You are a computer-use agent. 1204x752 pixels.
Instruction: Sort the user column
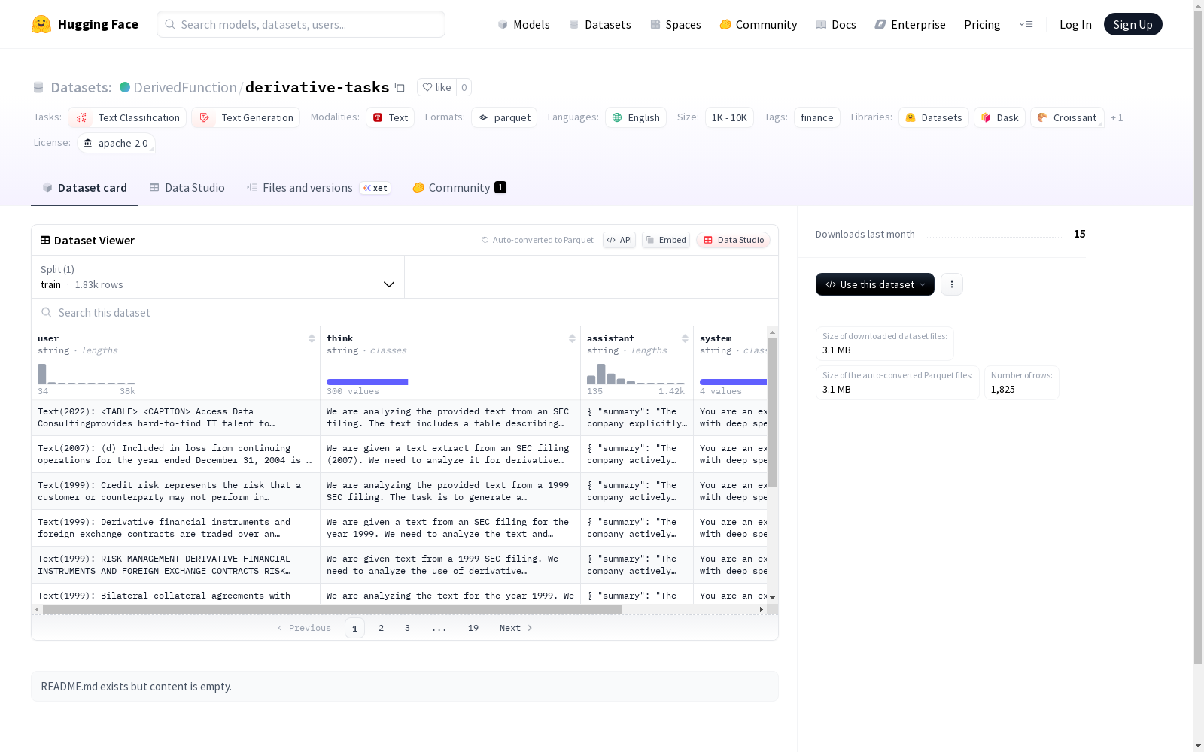[312, 338]
